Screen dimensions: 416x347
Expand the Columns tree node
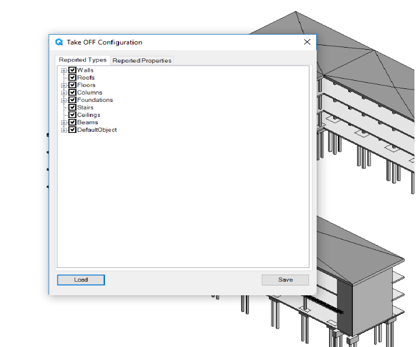[x=64, y=93]
